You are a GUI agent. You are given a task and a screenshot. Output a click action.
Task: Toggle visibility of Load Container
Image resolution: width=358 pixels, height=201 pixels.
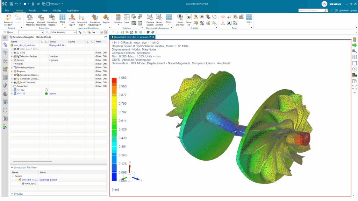[x=15, y=82]
